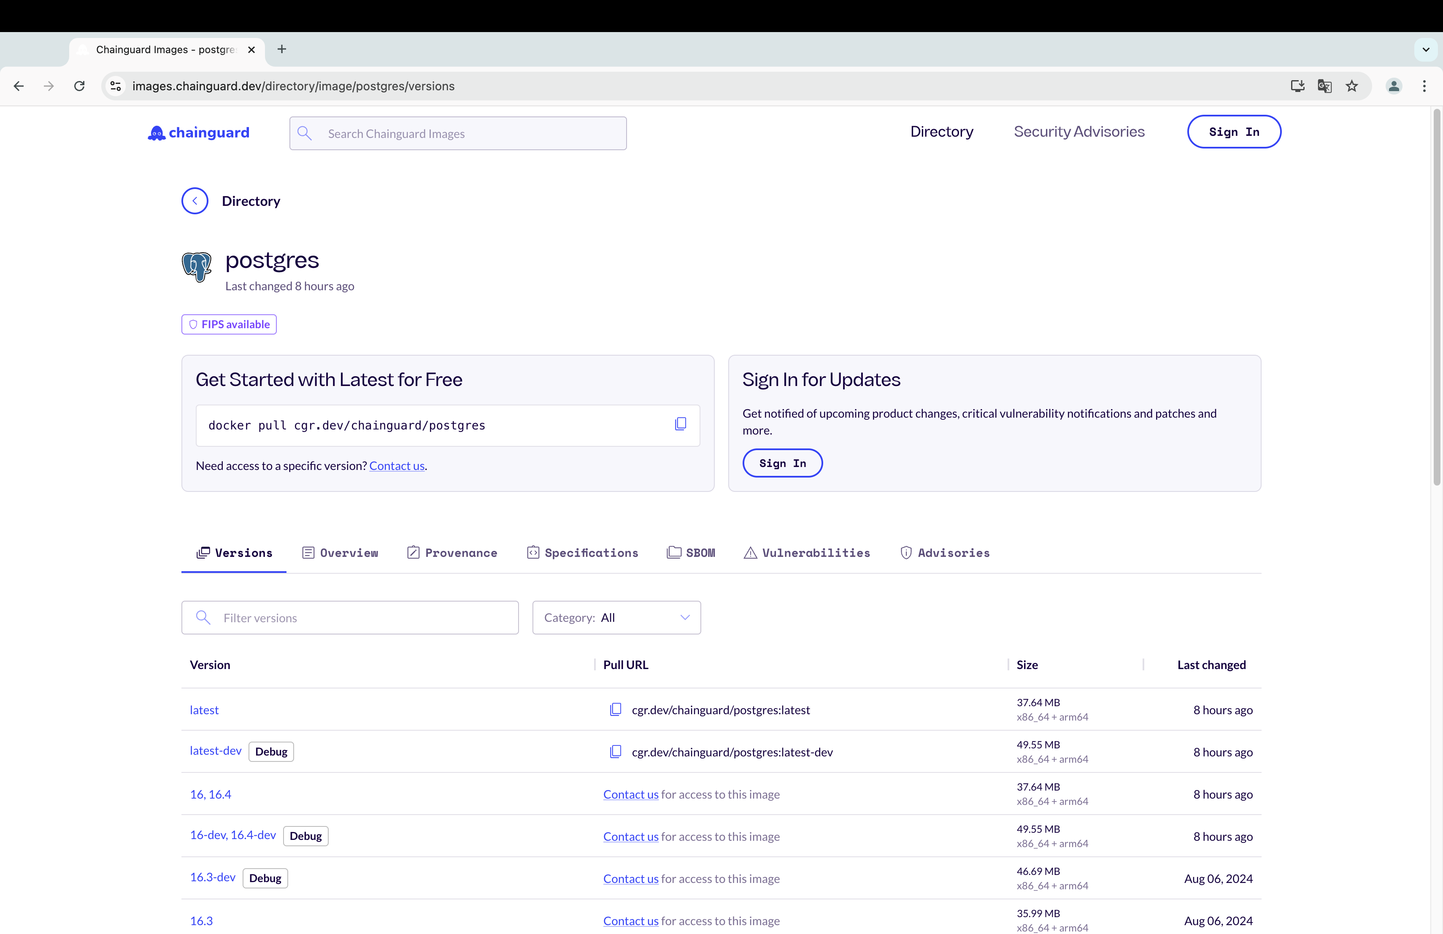Click the Chainguard logo
The width and height of the screenshot is (1443, 934).
tap(199, 133)
